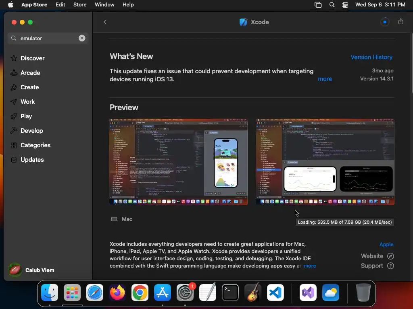
Task: Stop the Xcode download in progress
Action: pyautogui.click(x=384, y=22)
